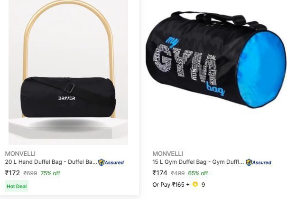Click MONVELLI brand above 20 L bag
The image size is (287, 199).
tap(20, 153)
